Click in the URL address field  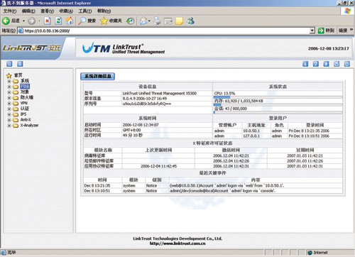pos(165,31)
